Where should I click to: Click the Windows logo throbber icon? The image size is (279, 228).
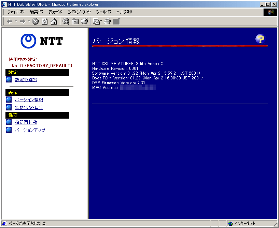[270, 12]
